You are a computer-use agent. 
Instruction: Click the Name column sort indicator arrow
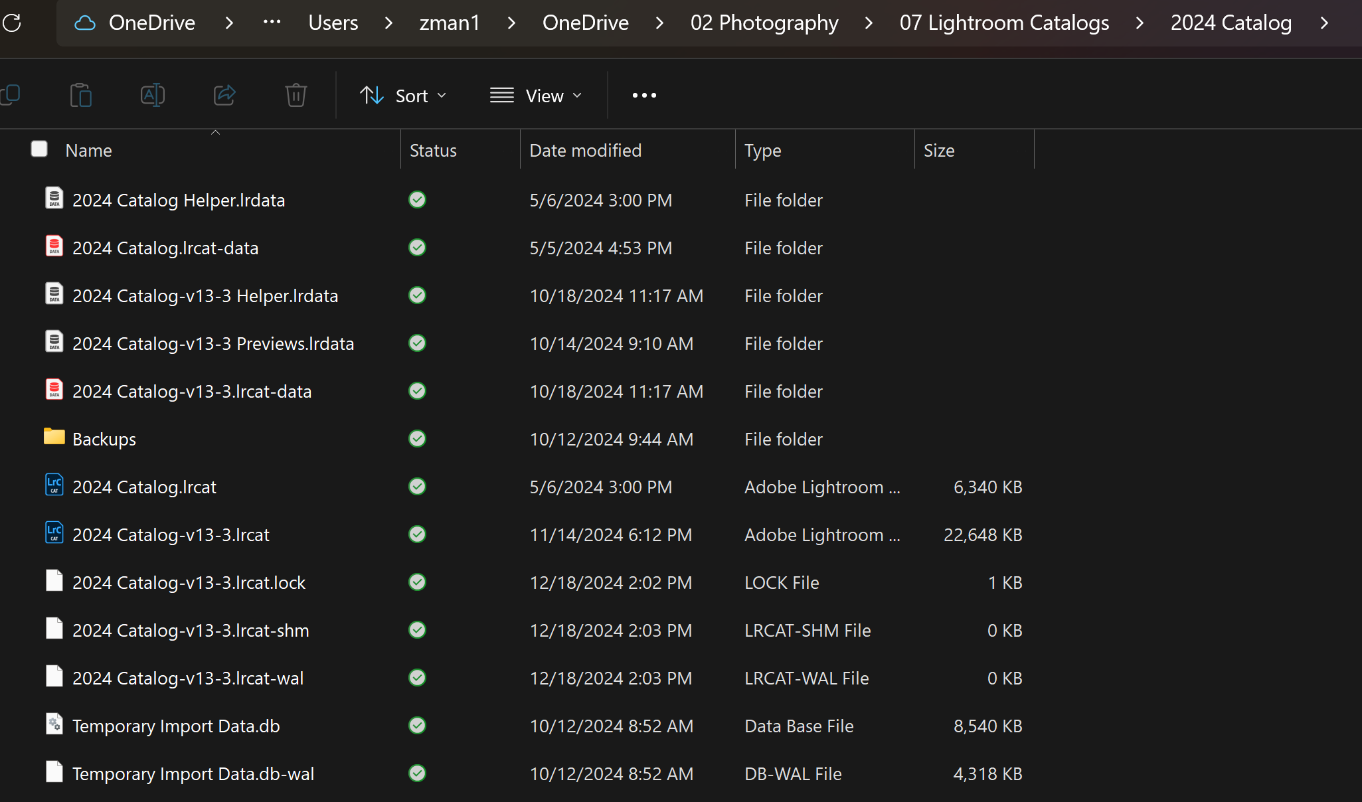click(x=215, y=131)
